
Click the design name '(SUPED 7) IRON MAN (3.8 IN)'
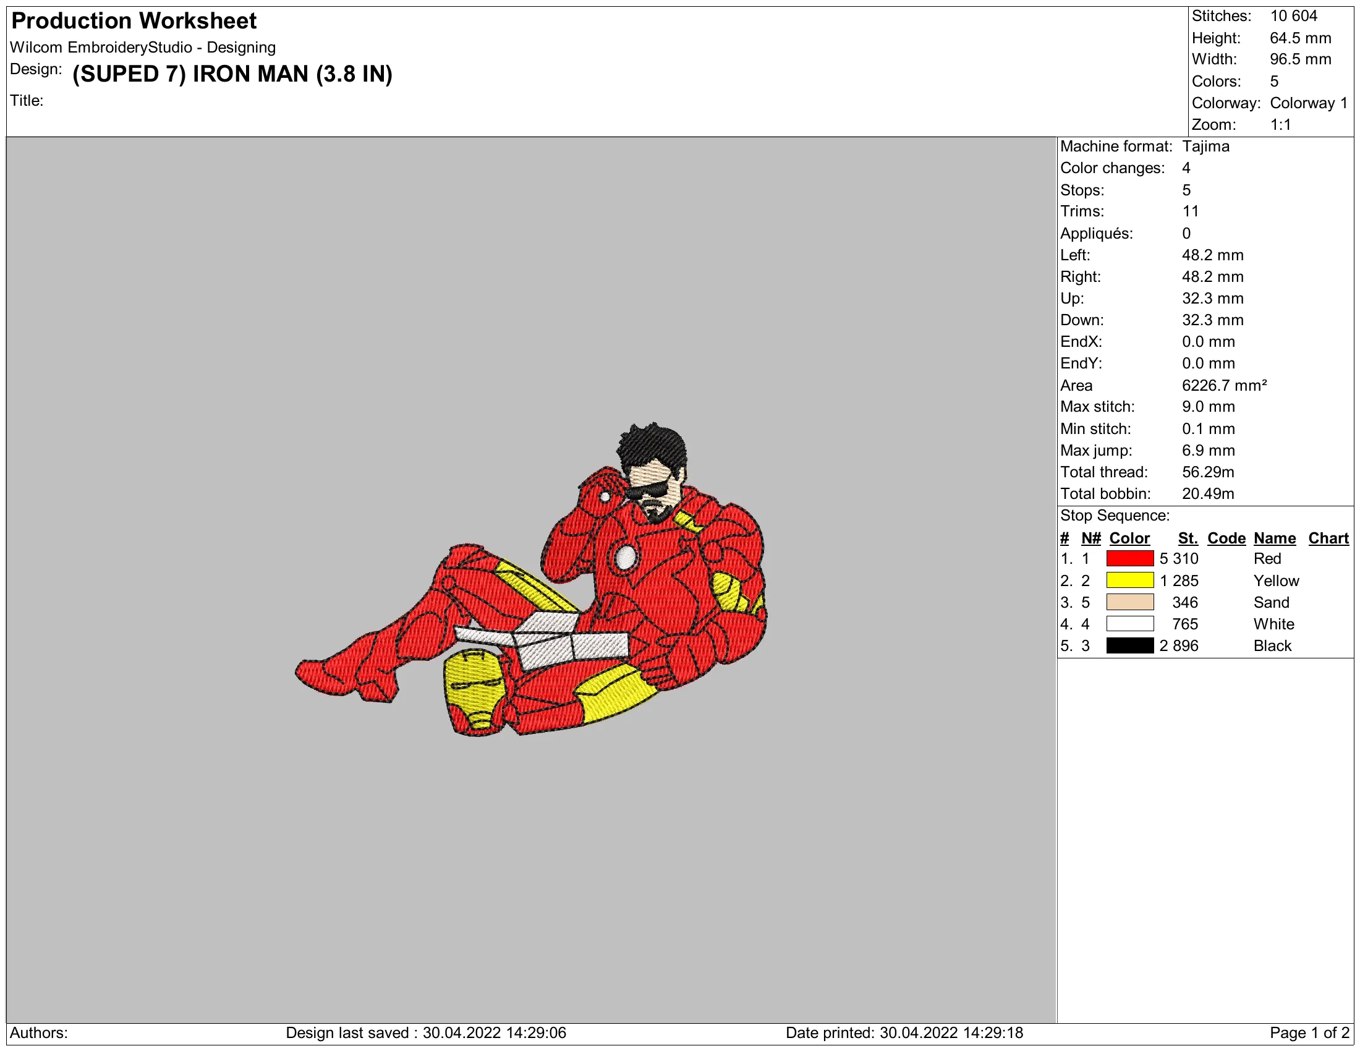click(x=232, y=74)
